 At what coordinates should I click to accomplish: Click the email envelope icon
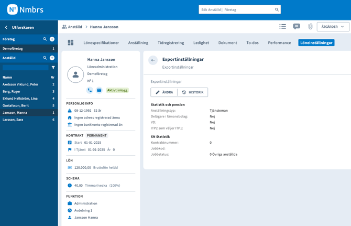coord(99,90)
